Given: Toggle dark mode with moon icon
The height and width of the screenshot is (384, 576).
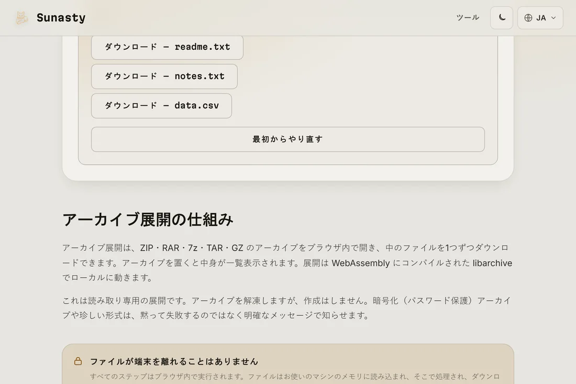Looking at the screenshot, I should click(x=502, y=18).
